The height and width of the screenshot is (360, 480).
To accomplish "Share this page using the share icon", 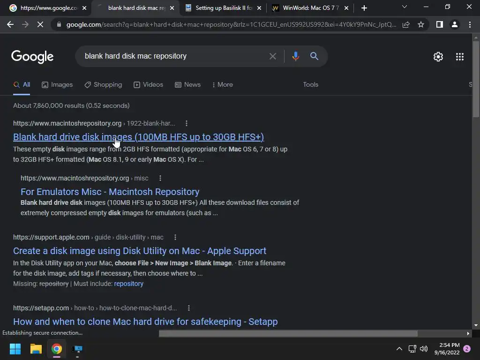I will click(x=406, y=24).
